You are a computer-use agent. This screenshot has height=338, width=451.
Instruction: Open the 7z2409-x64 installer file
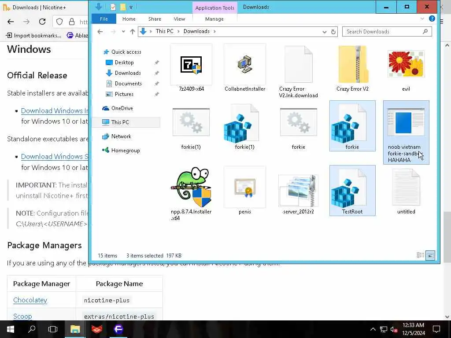[191, 68]
